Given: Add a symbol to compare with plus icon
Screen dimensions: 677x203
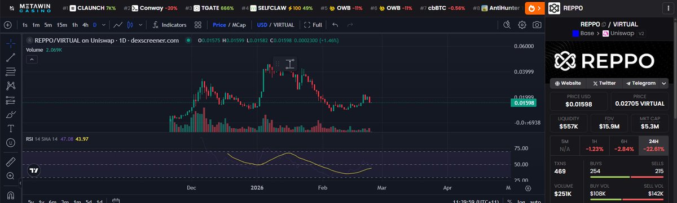Looking at the screenshot, I should (8, 25).
